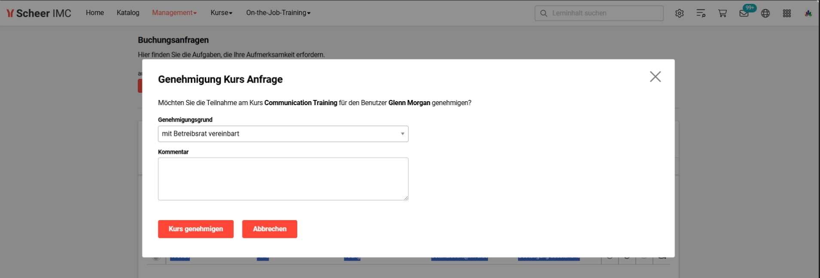Close the Genehmigung Kurs Anfrage dialog
Screen dimensions: 820x278
655,77
